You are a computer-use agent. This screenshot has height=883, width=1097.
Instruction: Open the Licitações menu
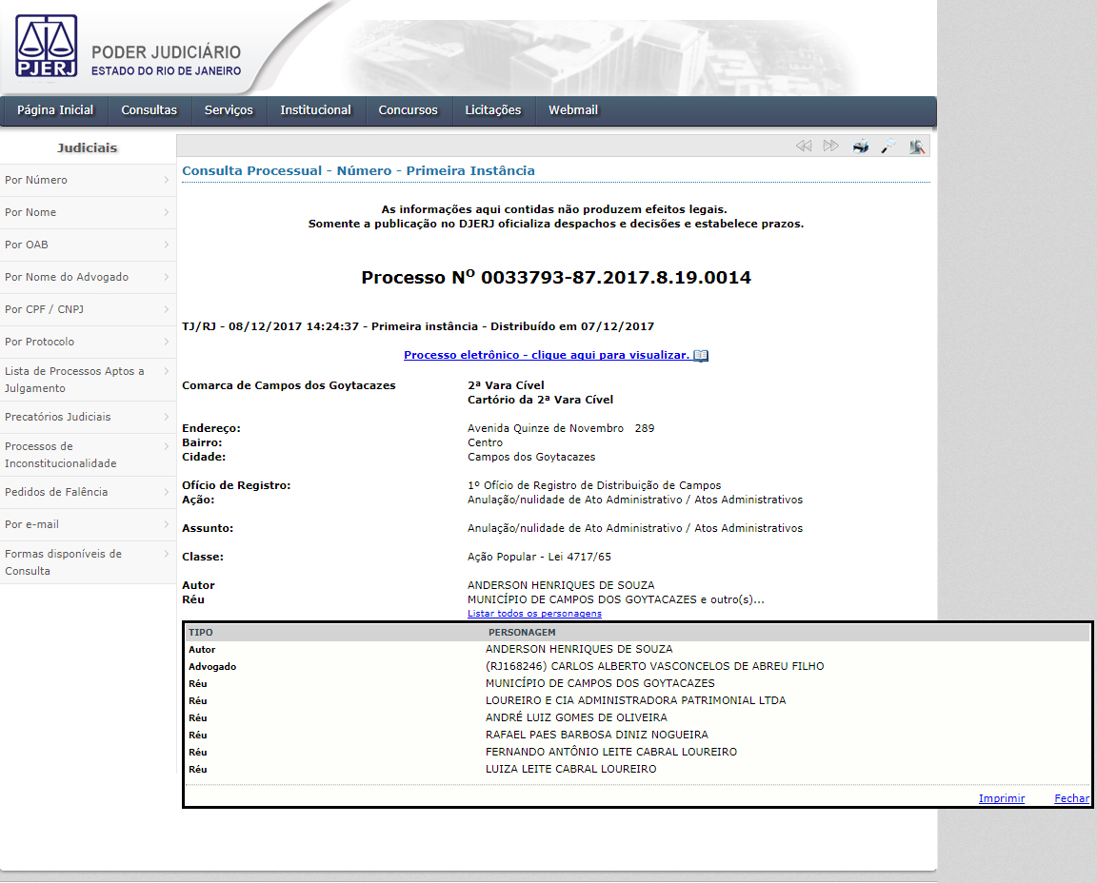(493, 109)
